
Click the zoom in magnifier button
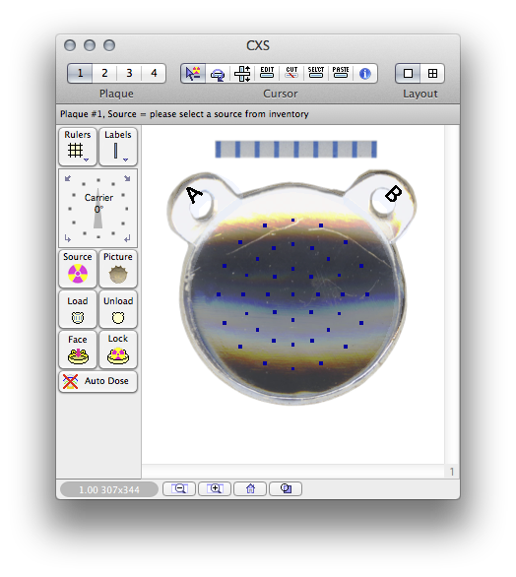coord(215,488)
